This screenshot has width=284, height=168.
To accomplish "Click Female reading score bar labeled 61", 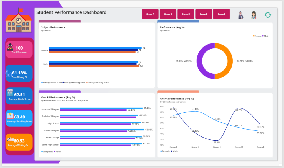I will tap(93, 50).
